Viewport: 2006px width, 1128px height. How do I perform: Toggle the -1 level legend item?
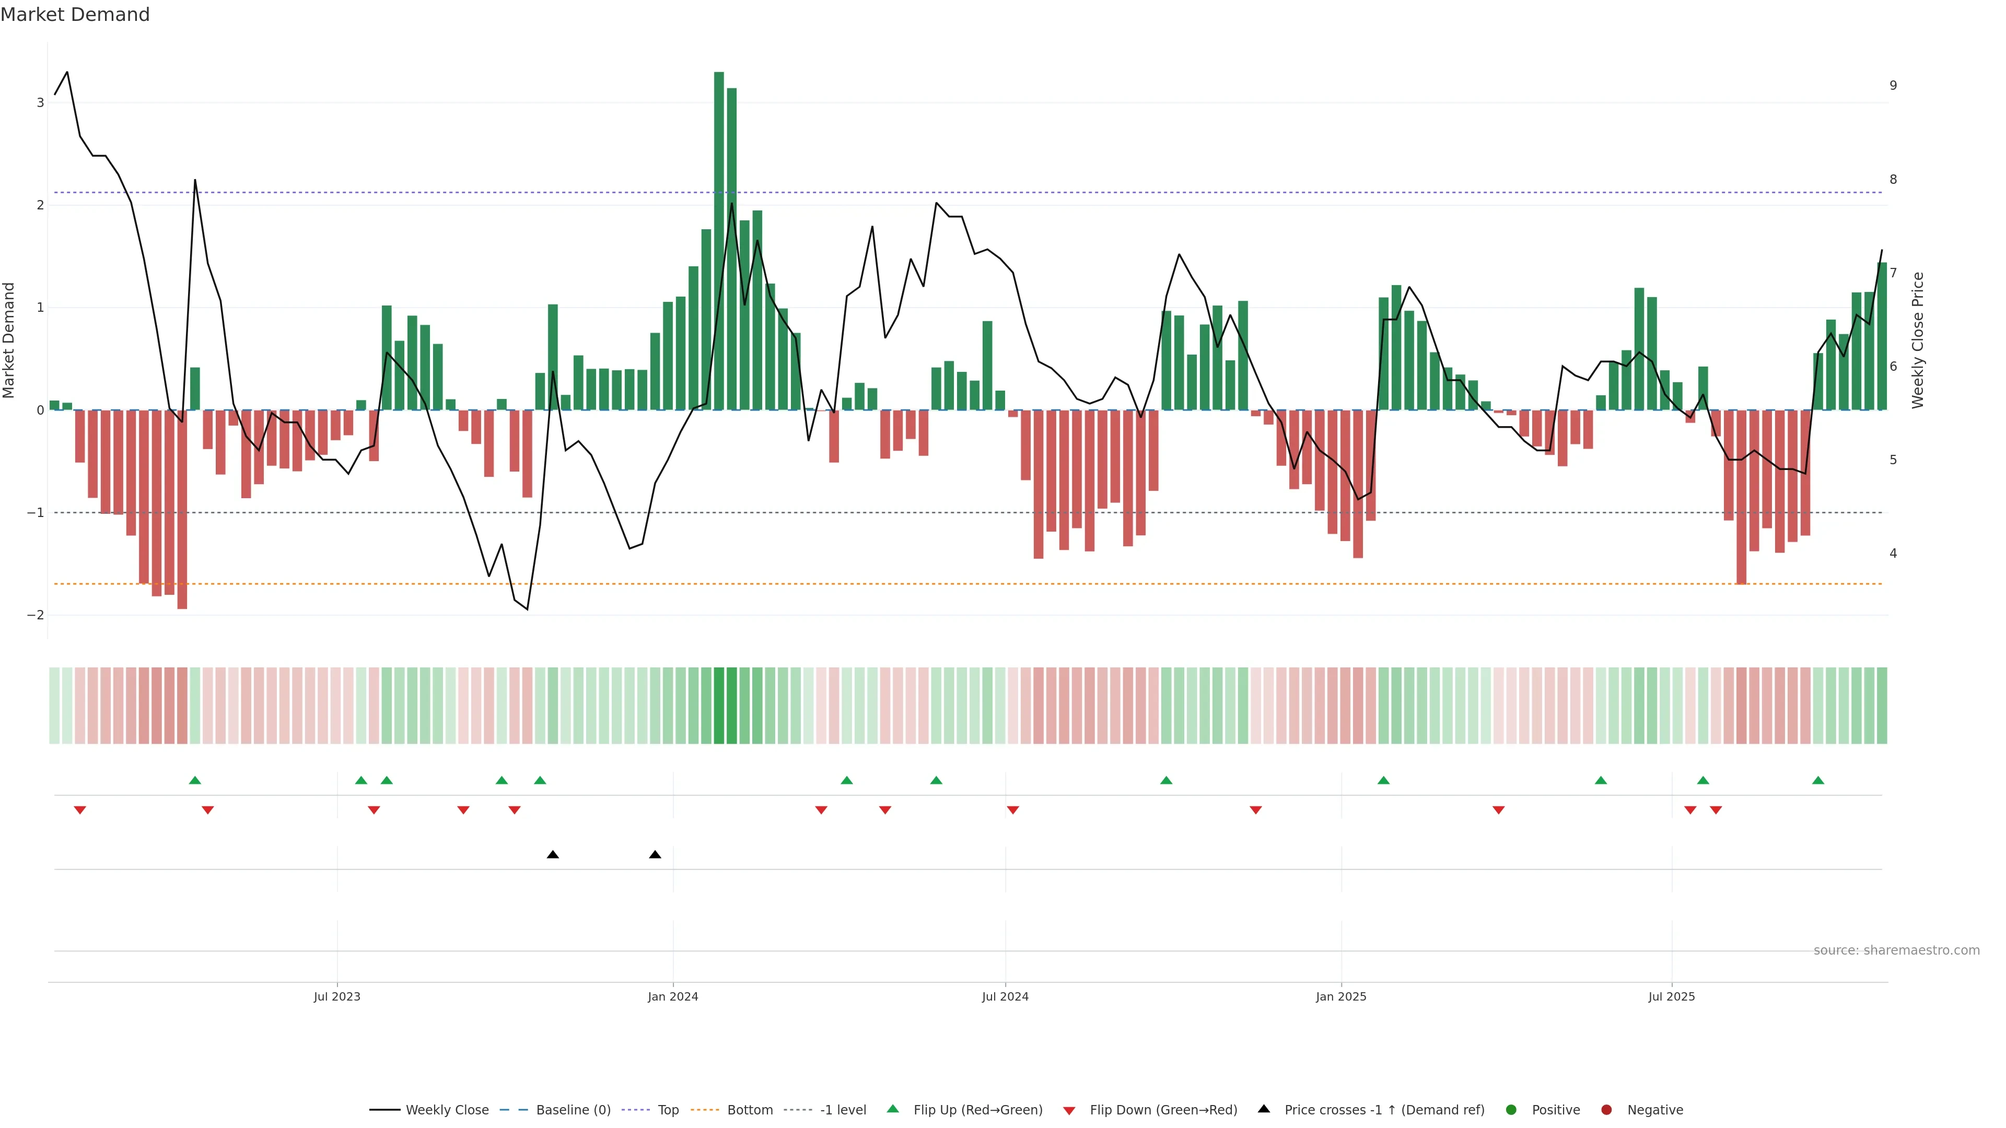[843, 1109]
